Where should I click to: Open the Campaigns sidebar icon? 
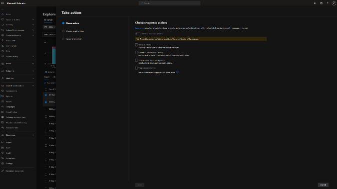pos(2,106)
